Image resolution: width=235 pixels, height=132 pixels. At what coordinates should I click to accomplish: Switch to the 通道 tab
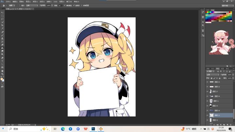(x=223, y=68)
